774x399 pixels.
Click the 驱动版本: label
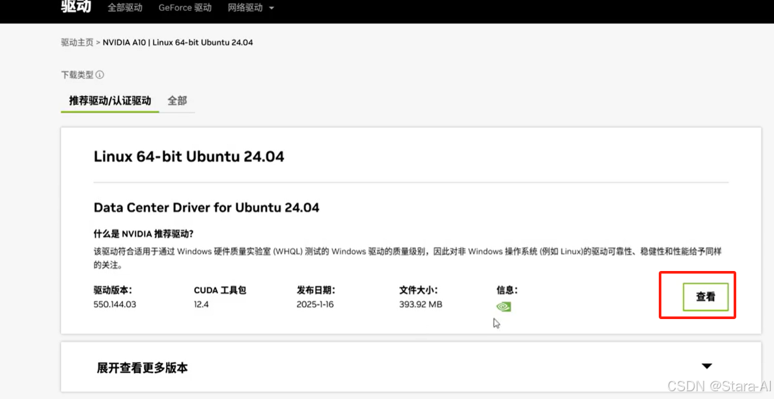(x=113, y=290)
